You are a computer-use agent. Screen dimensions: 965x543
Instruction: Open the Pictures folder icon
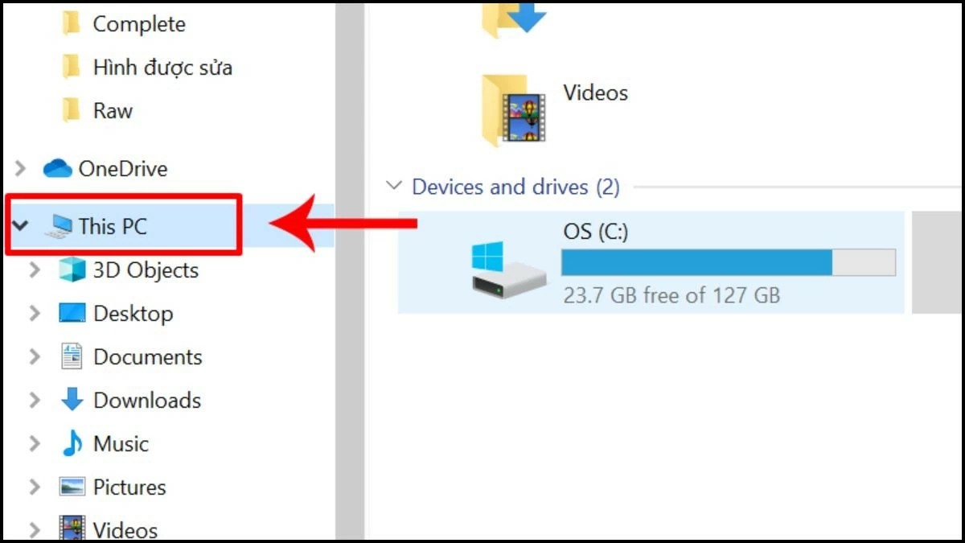74,487
